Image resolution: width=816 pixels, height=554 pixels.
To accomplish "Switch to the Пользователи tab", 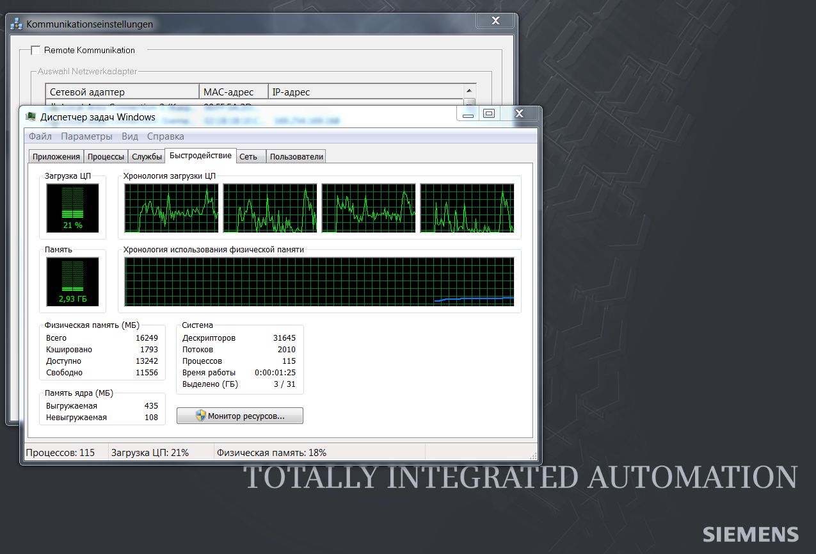I will [x=296, y=157].
